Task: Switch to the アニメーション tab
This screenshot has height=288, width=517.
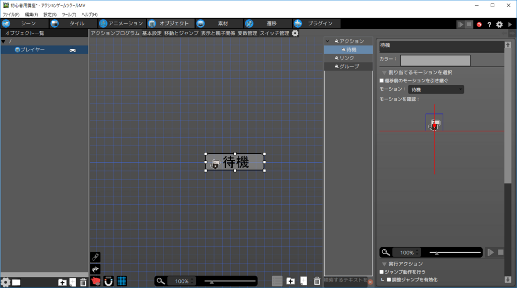Action: point(122,23)
